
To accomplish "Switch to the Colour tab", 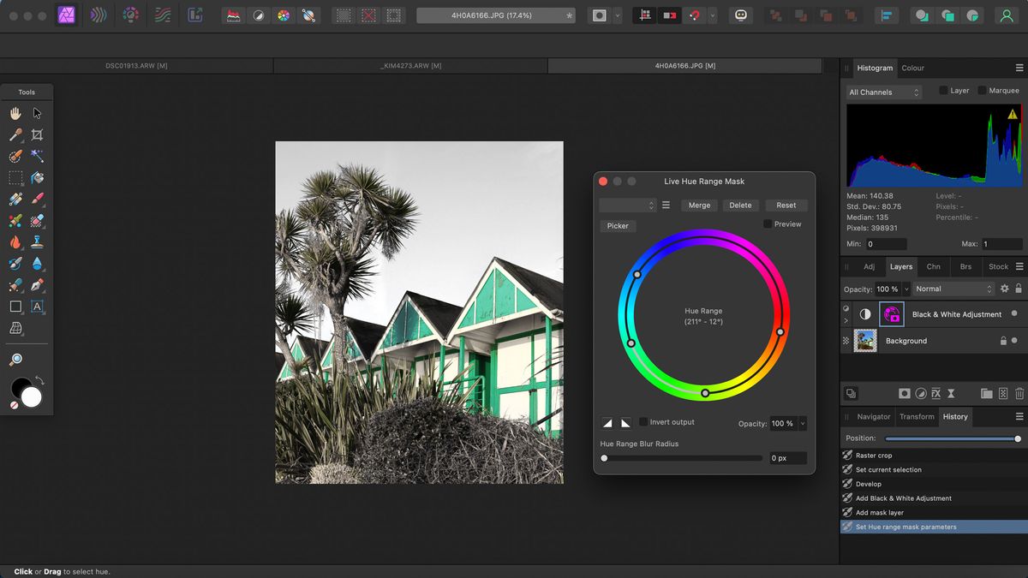I will pyautogui.click(x=912, y=68).
